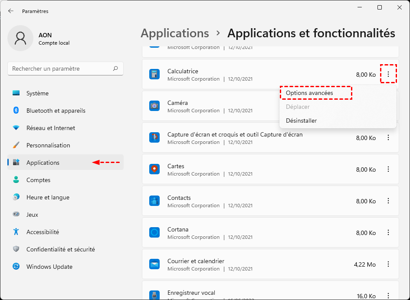This screenshot has height=300, width=410.
Task: Open the Windows Update settings section
Action: [49, 267]
